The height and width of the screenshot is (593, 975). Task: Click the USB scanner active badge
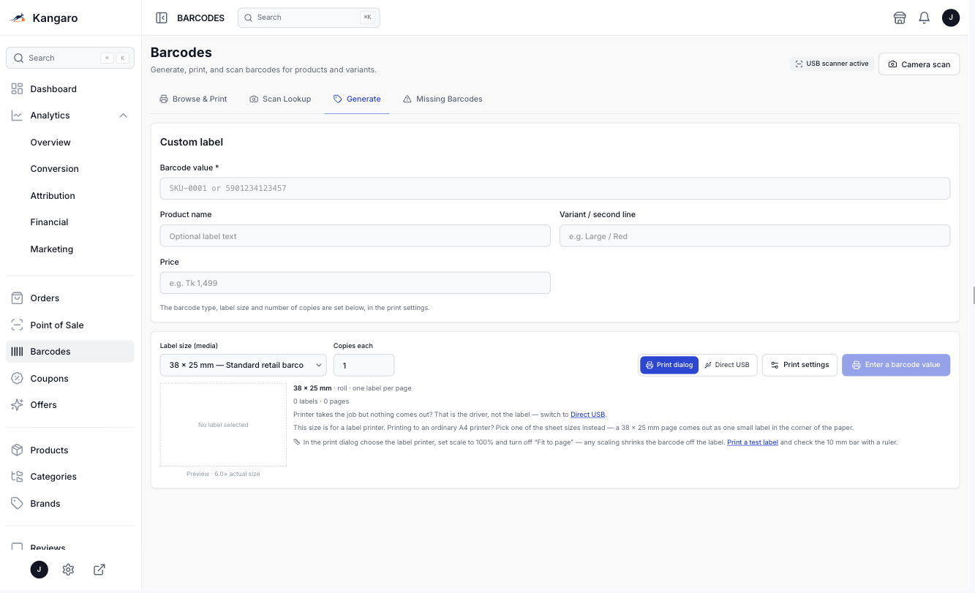[832, 64]
